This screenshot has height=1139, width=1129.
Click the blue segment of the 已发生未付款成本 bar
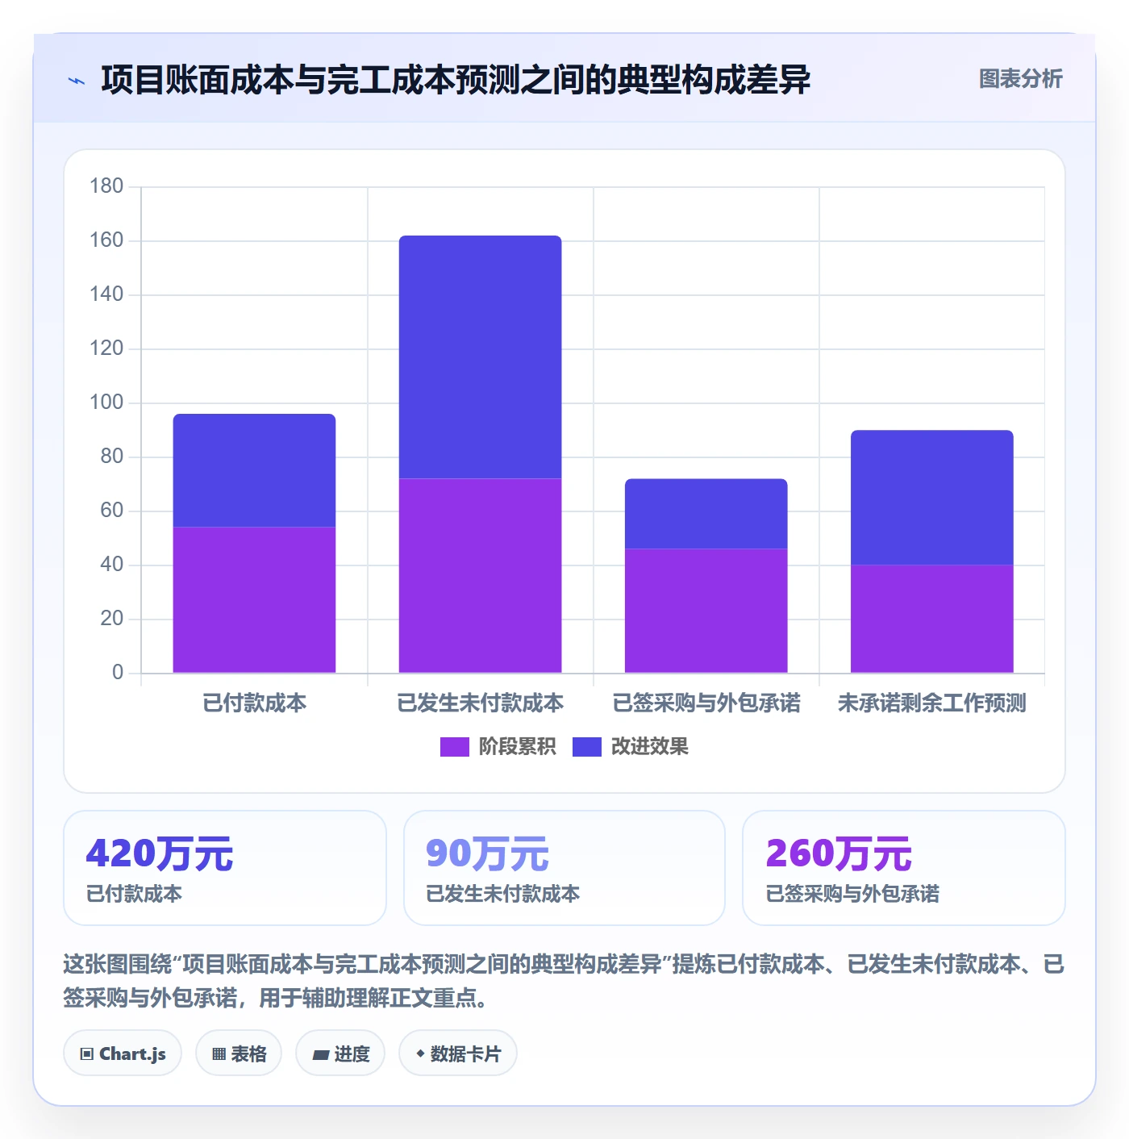tap(480, 357)
